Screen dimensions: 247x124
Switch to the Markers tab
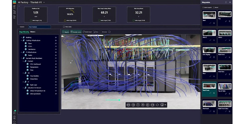click(33, 32)
